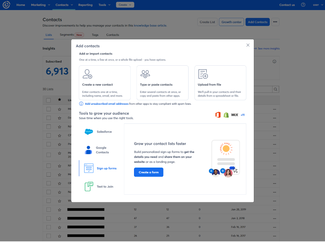Close the Add contacts dialog
Viewport: 325px width, 242px height.
tap(248, 45)
